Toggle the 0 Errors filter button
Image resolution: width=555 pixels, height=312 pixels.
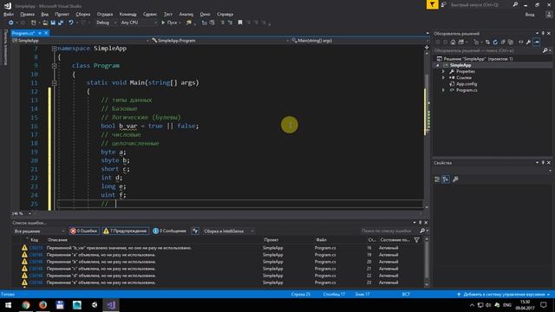[x=83, y=231]
